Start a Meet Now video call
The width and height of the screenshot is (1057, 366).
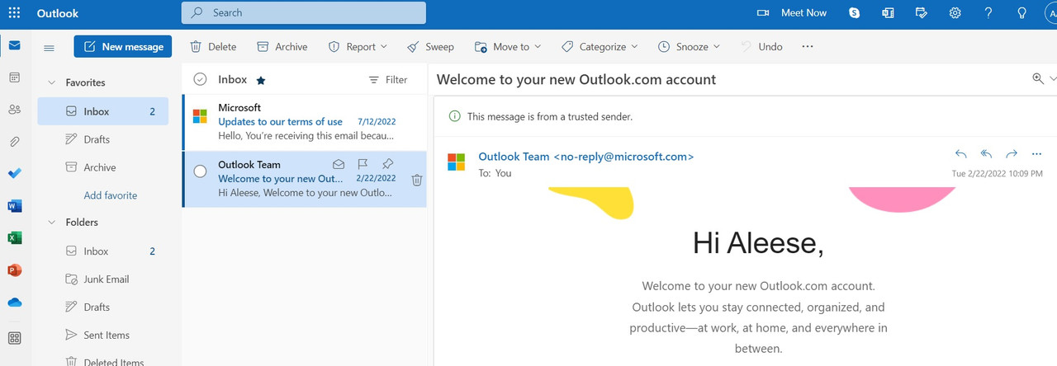pos(792,13)
